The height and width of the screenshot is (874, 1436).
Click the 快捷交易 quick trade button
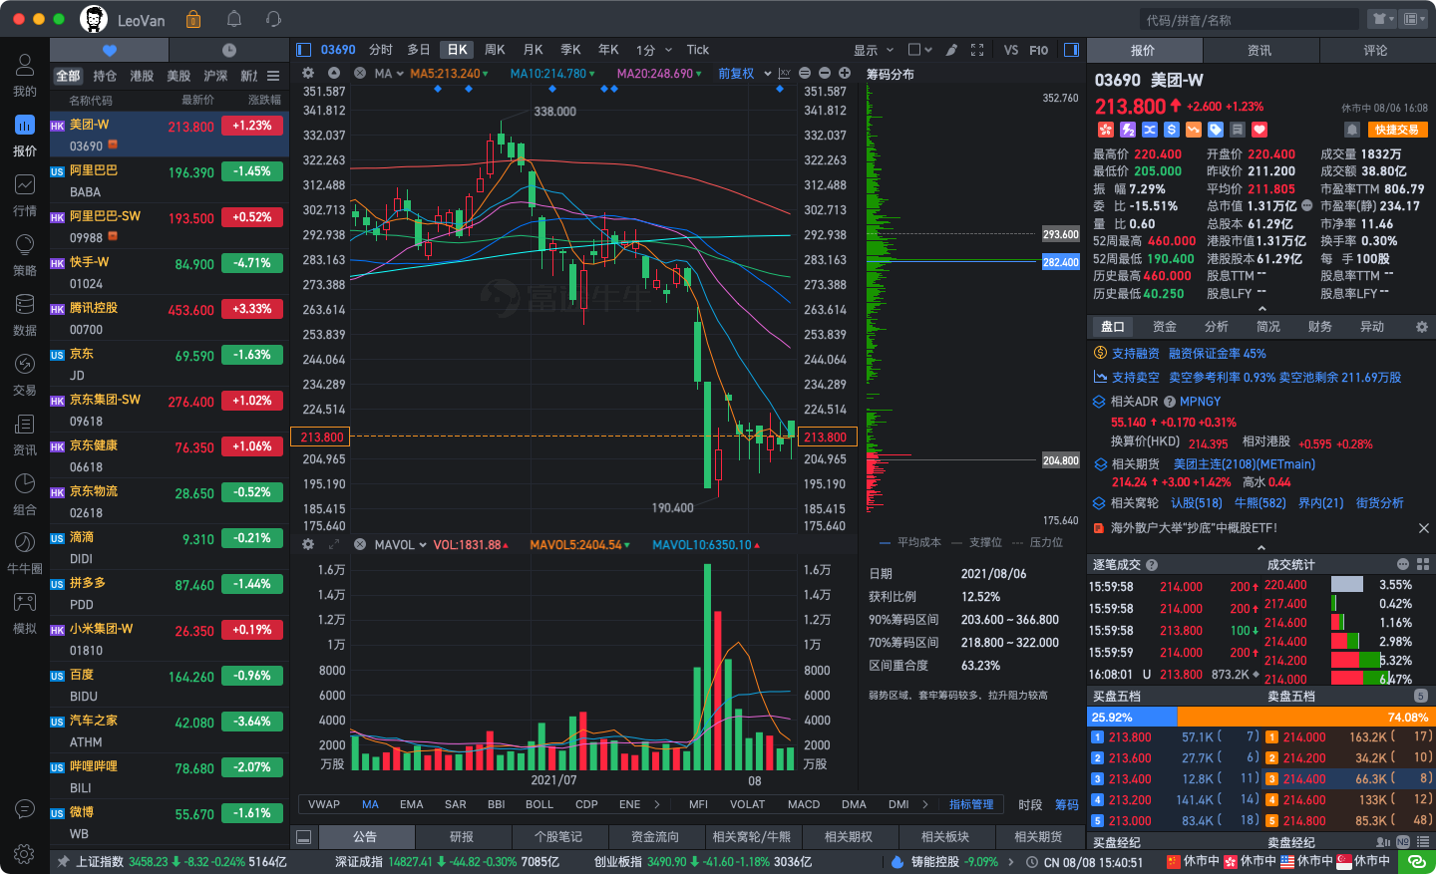tap(1396, 130)
